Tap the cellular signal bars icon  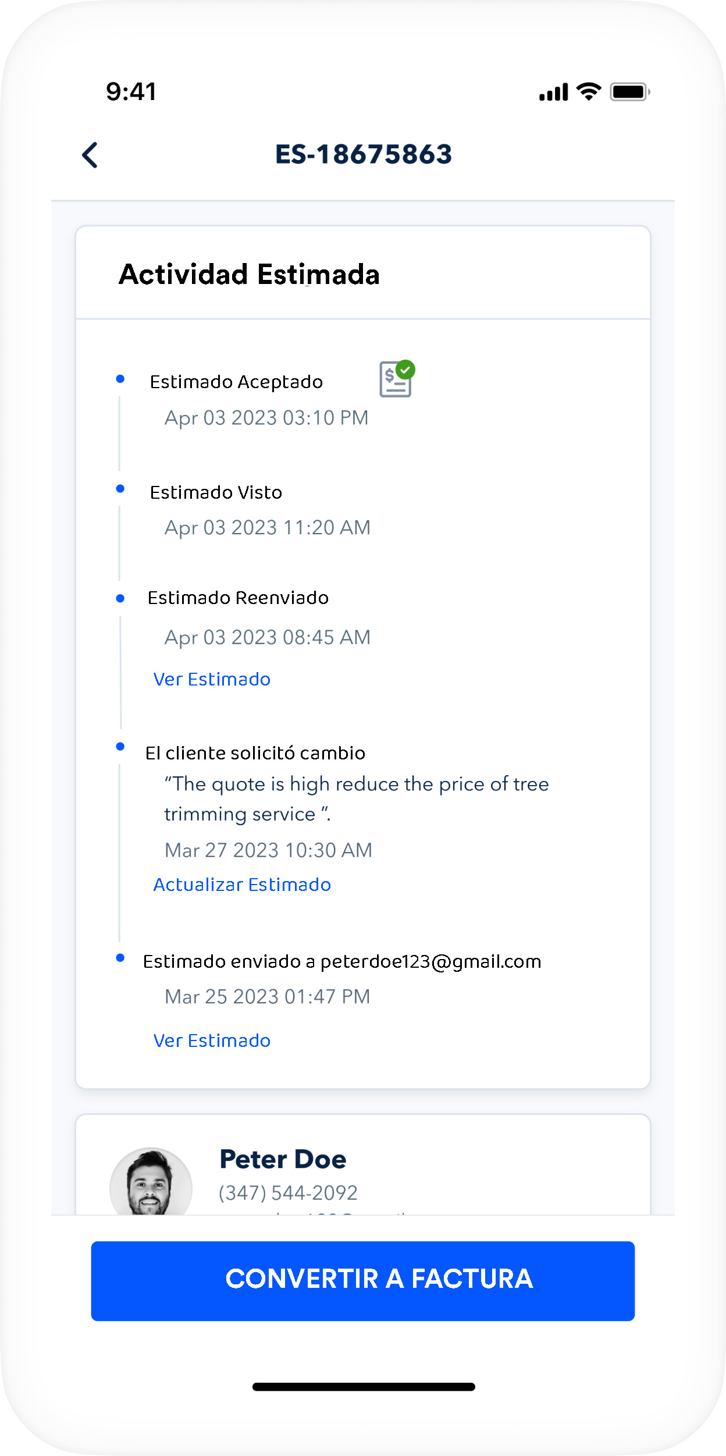[x=553, y=93]
